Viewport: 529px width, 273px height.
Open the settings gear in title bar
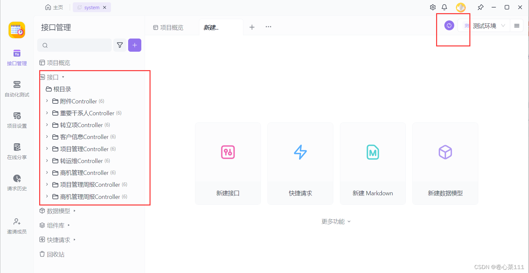(433, 7)
